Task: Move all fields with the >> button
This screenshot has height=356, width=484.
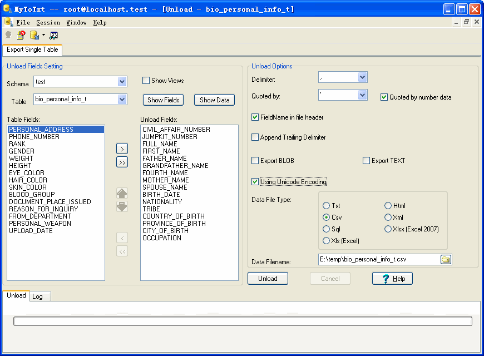Action: [x=122, y=162]
